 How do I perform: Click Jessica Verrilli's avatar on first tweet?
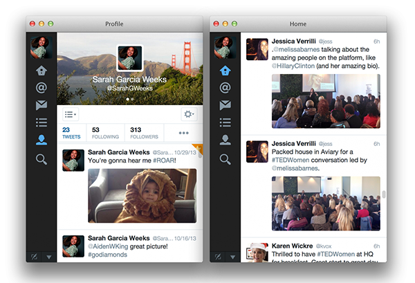click(257, 49)
